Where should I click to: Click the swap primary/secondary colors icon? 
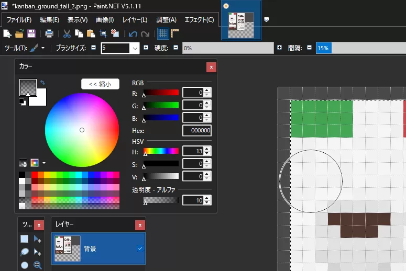tap(42, 82)
